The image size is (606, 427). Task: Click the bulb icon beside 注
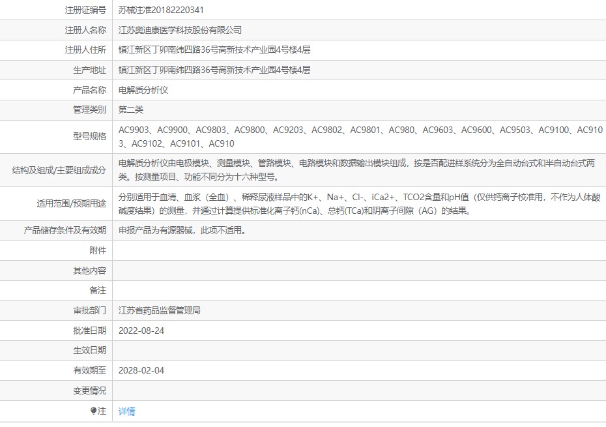(93, 411)
